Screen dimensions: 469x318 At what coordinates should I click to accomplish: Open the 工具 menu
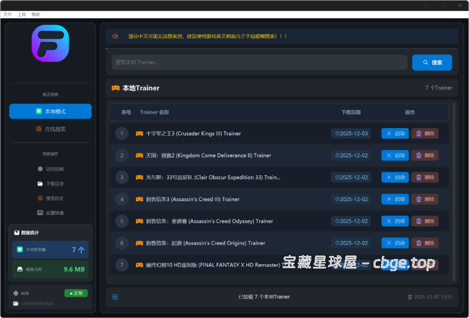tap(22, 15)
